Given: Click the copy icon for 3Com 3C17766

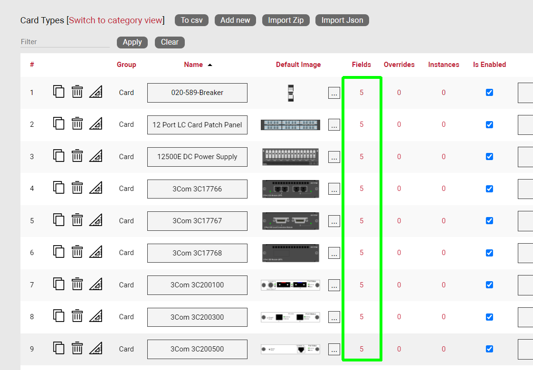Looking at the screenshot, I should [58, 188].
